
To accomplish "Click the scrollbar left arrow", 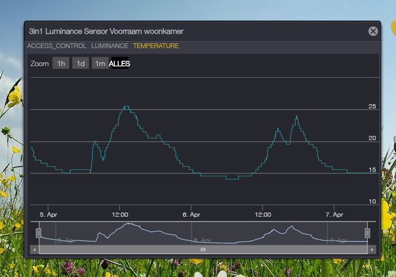I will click(x=35, y=249).
